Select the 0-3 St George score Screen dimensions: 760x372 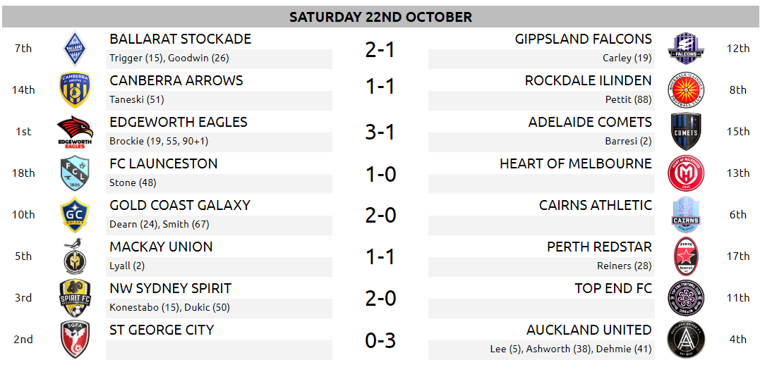pos(380,340)
